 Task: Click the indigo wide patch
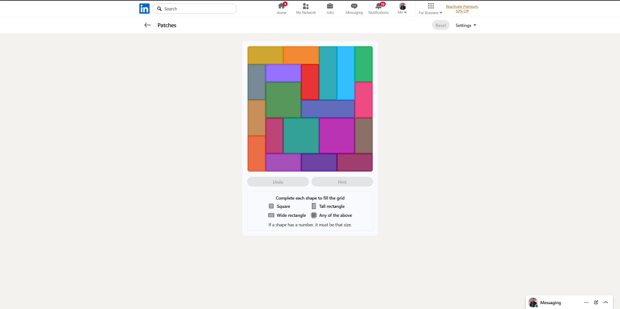pos(328,109)
